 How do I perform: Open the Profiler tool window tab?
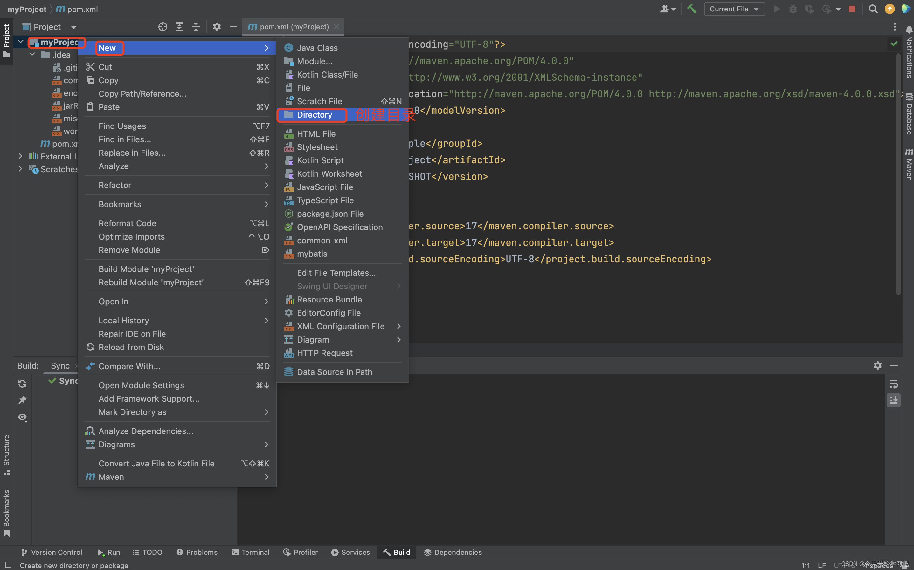coord(300,552)
